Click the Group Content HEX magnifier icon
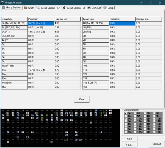 click(38, 8)
